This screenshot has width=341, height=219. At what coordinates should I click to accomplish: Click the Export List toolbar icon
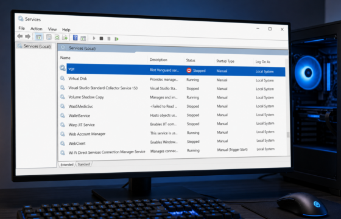click(65, 38)
